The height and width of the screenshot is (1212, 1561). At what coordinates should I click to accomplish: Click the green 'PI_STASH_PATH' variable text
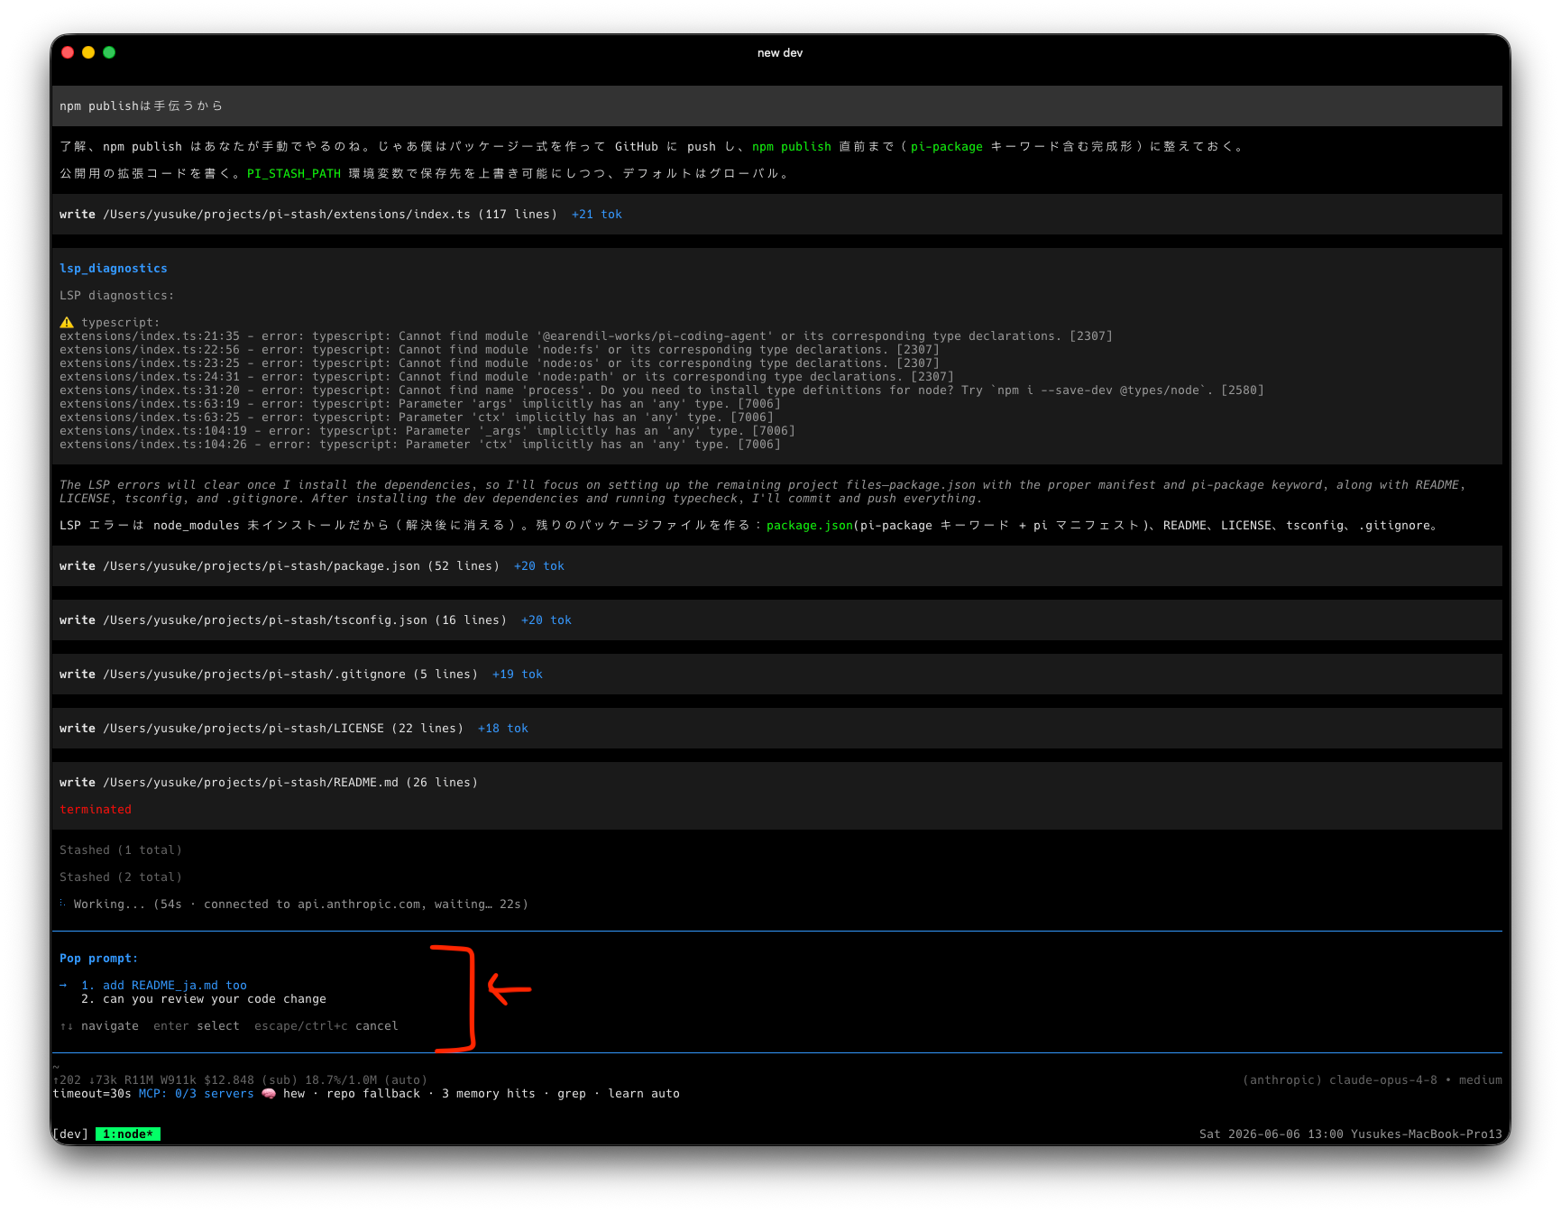(x=294, y=173)
